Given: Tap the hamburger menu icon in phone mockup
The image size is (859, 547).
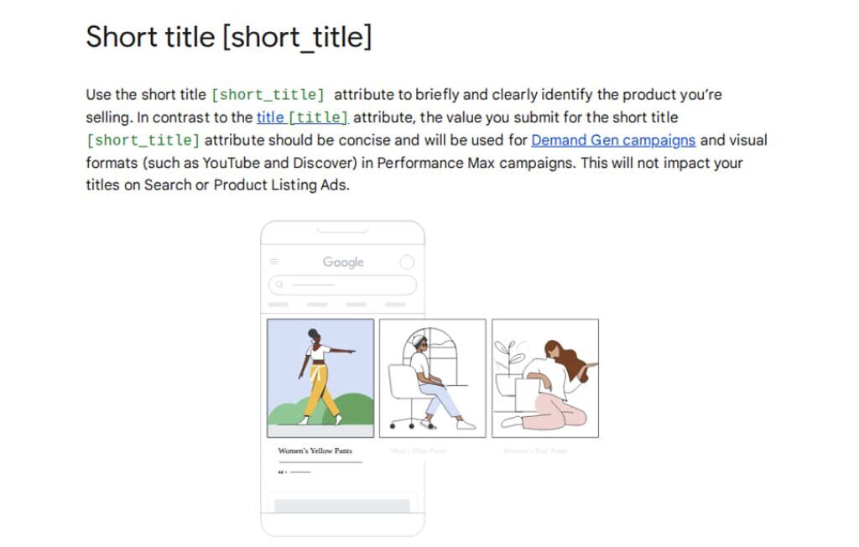Looking at the screenshot, I should [274, 262].
